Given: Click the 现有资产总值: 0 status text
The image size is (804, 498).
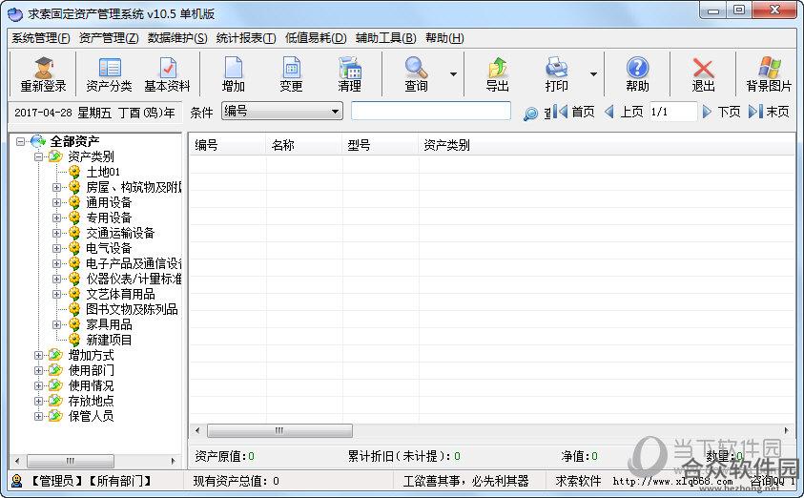Looking at the screenshot, I should pyautogui.click(x=236, y=481).
